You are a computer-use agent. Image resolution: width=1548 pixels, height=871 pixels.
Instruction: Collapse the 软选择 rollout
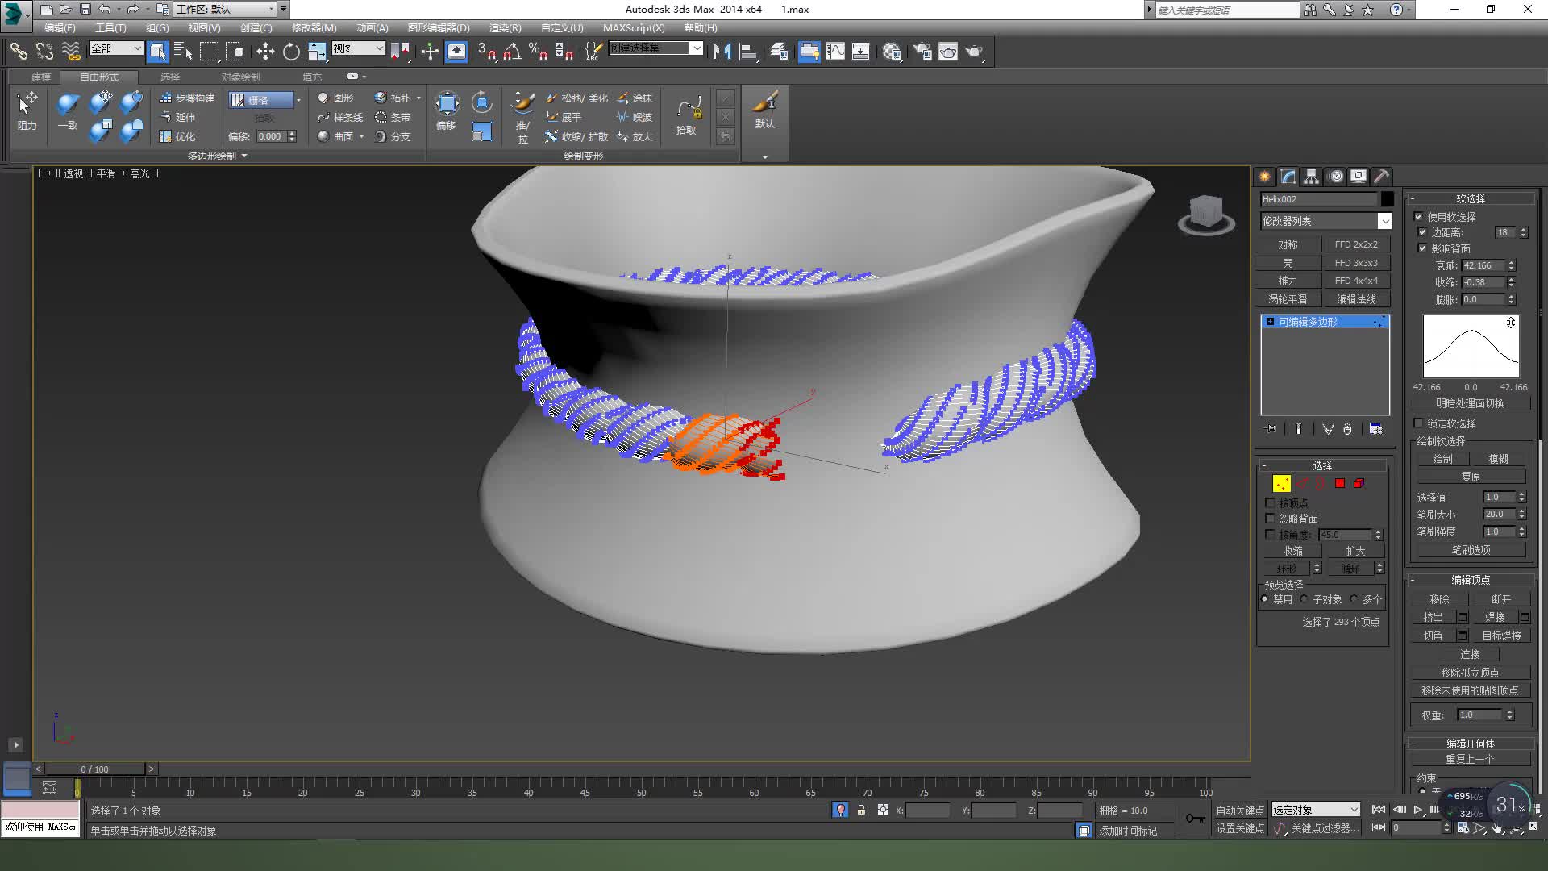click(x=1471, y=198)
